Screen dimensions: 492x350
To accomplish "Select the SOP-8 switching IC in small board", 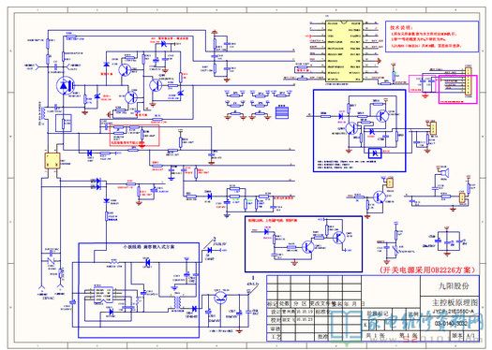I will click(103, 295).
